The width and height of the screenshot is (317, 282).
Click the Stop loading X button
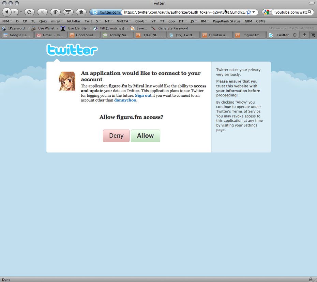[x=42, y=12]
